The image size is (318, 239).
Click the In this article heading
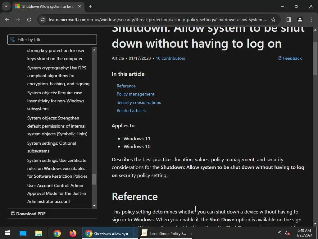(128, 74)
